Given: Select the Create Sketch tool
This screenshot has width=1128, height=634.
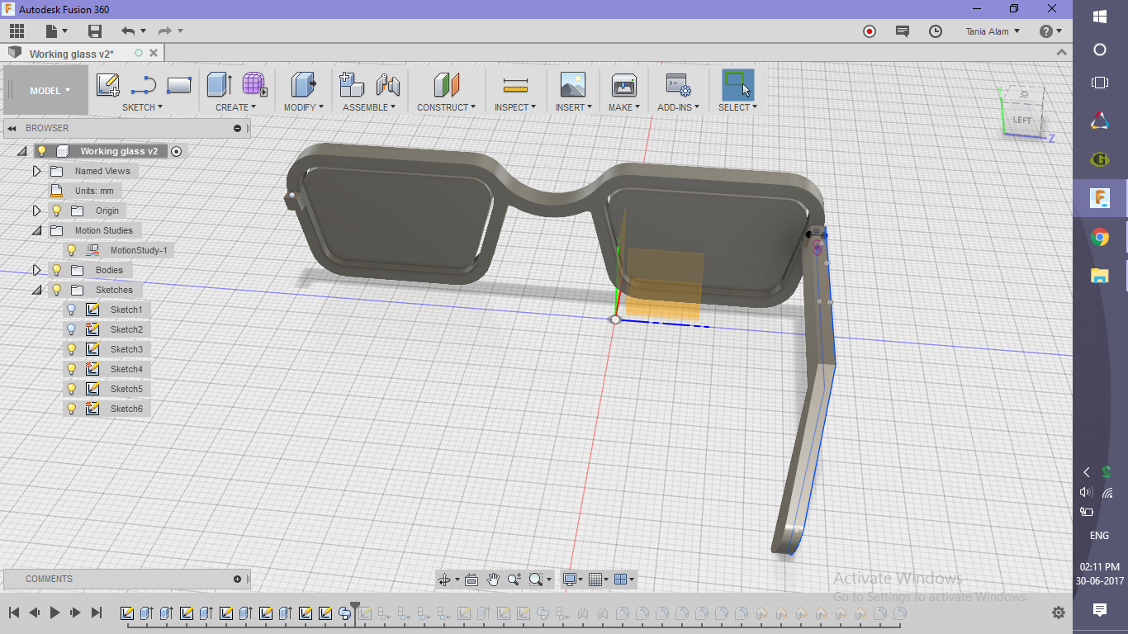Looking at the screenshot, I should (108, 85).
